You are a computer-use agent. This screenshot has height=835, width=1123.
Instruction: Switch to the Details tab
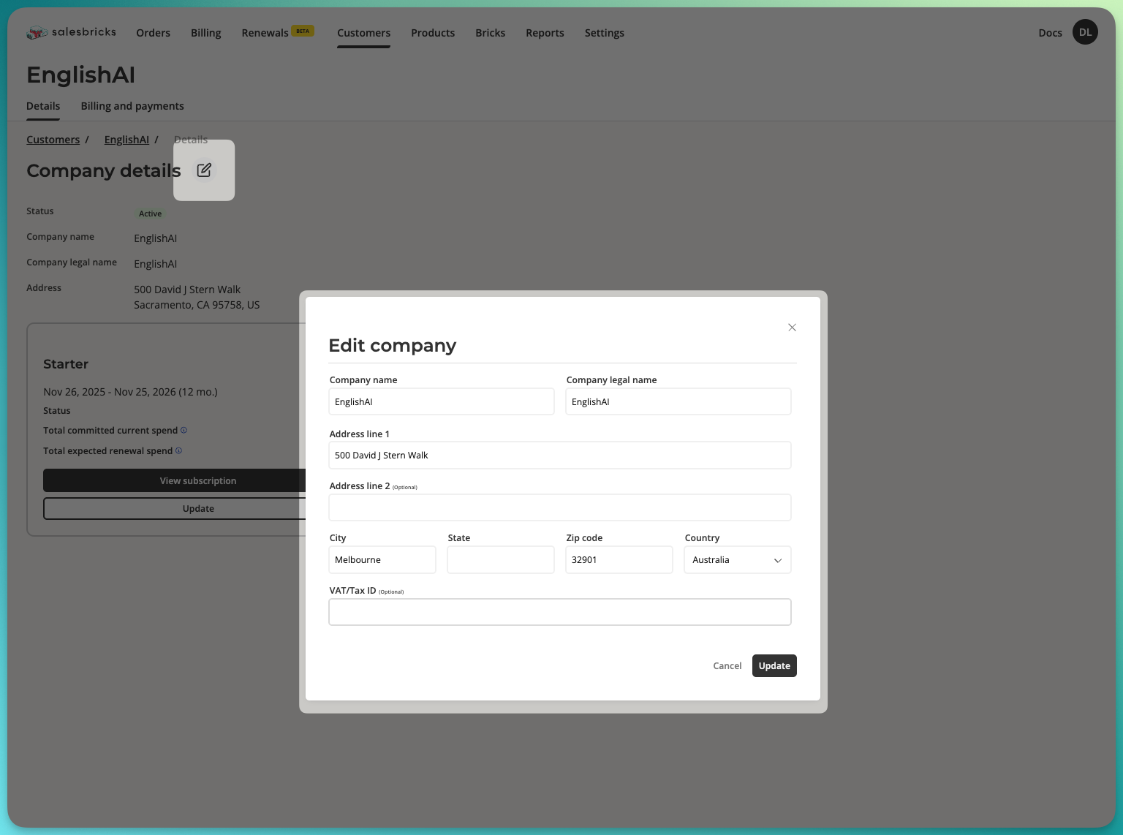pyautogui.click(x=43, y=106)
